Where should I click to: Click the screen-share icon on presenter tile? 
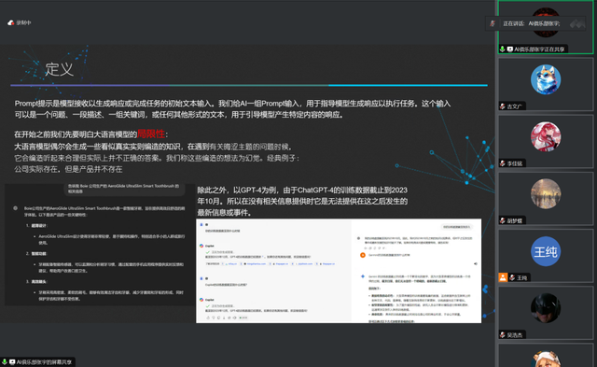click(x=510, y=49)
